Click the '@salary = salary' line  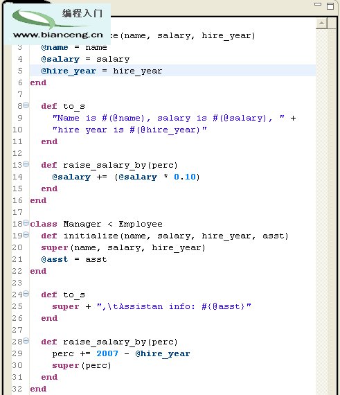tap(85, 59)
